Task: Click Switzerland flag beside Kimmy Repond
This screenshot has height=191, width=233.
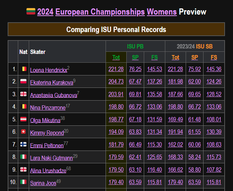Action: pos(23,132)
